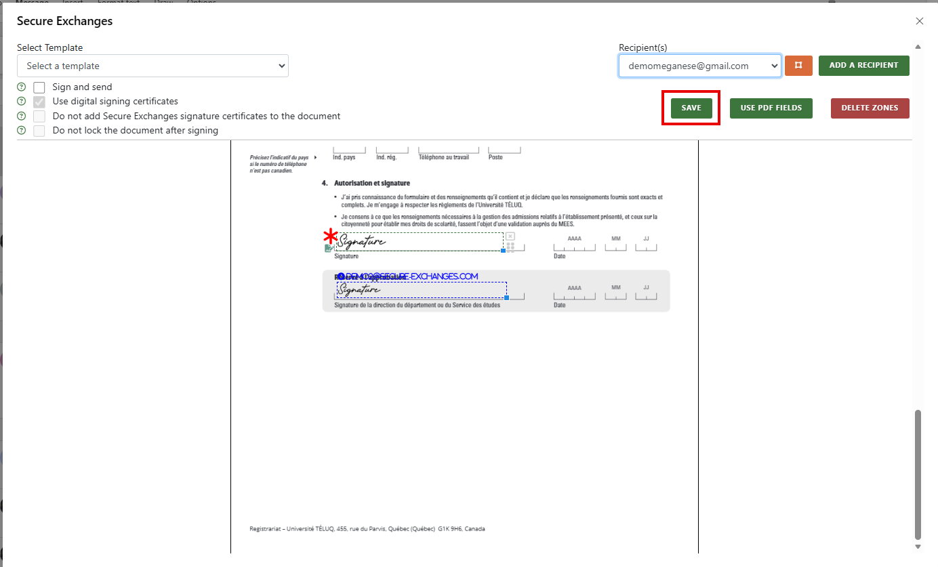The height and width of the screenshot is (567, 938).
Task: Click help icon beside Do not lock the document
Action: coord(21,130)
